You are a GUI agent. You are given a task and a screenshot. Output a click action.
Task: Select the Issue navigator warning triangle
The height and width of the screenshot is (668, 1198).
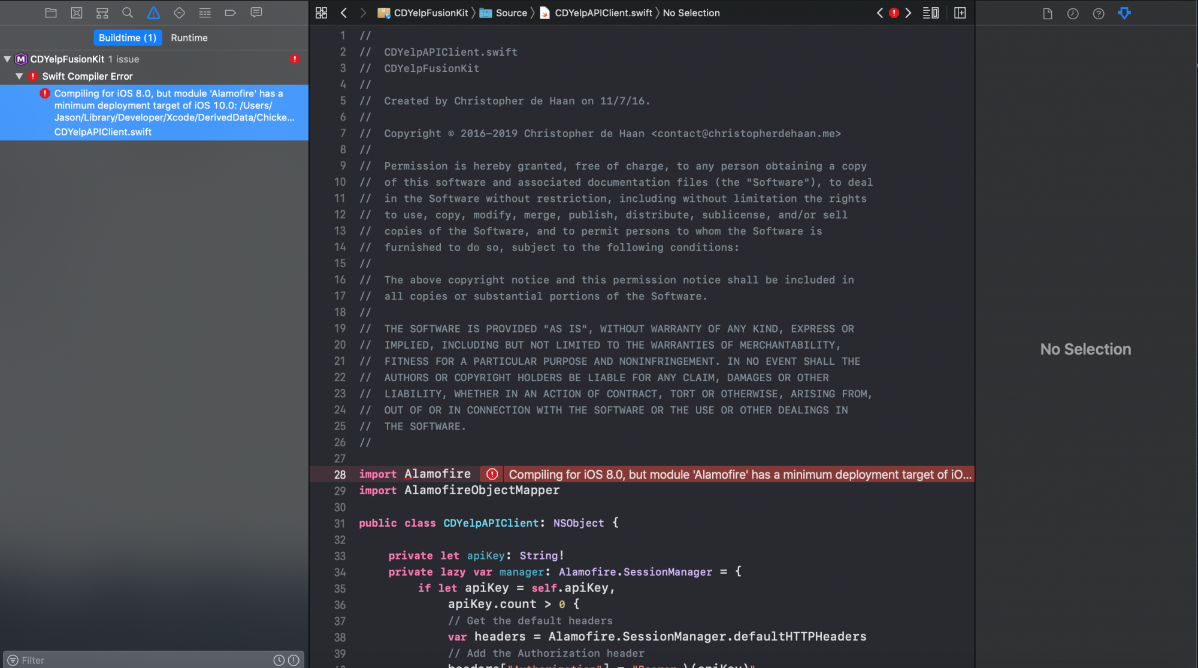pyautogui.click(x=154, y=13)
